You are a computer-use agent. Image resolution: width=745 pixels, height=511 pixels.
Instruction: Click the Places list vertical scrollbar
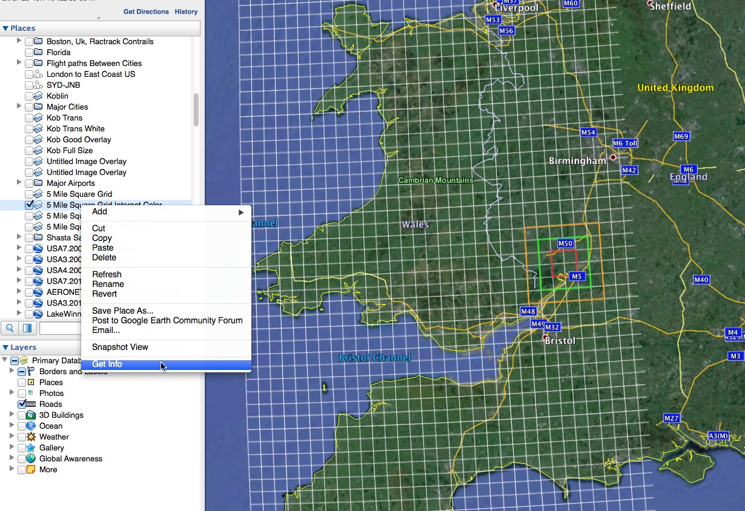tap(196, 110)
